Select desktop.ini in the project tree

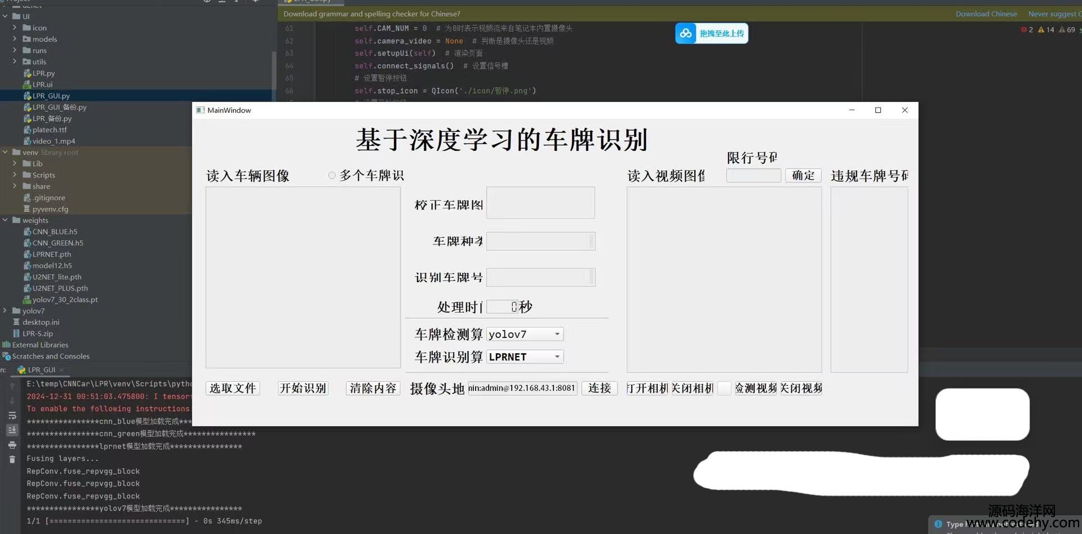click(41, 322)
